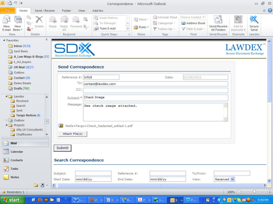Switch to the Notes pane

tap(25, 177)
